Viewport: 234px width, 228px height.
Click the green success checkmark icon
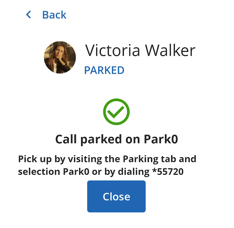coord(116,112)
